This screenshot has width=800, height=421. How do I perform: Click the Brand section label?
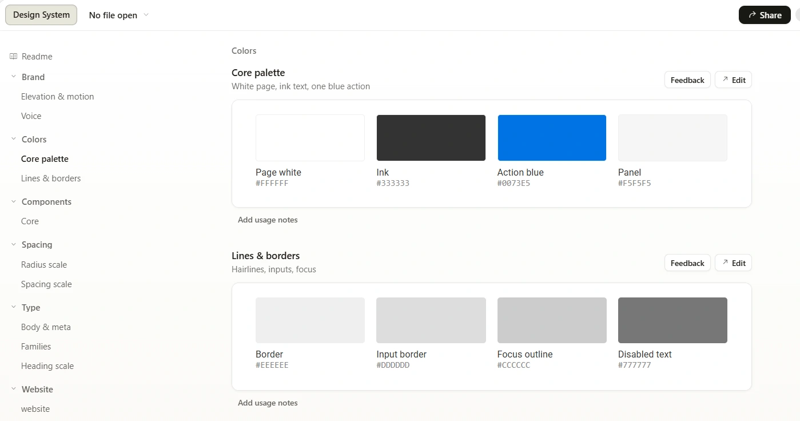point(33,77)
